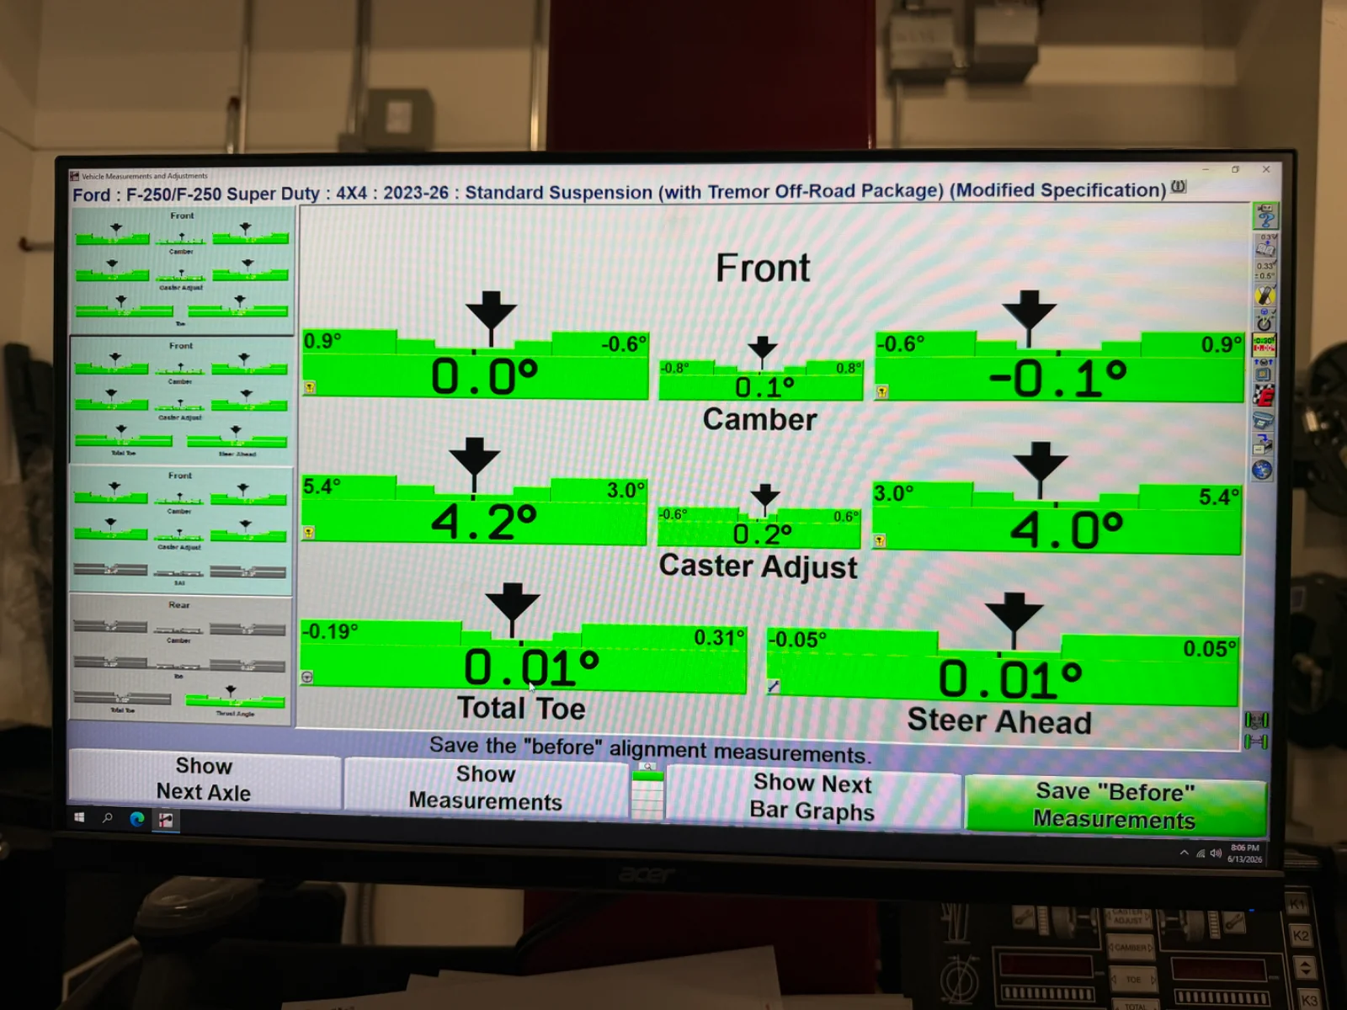Select Front thumbnail with Total Toe and Steer Ahead
This screenshot has height=1010, width=1347.
click(181, 400)
